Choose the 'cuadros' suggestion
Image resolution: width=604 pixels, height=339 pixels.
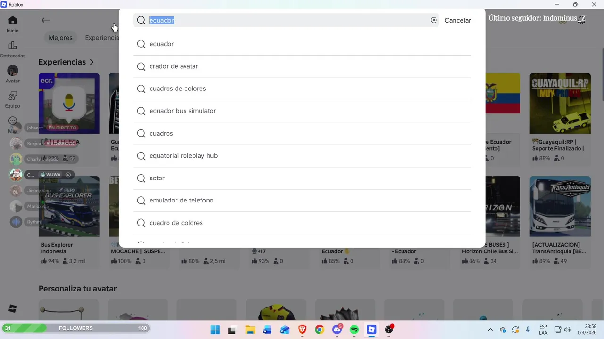pyautogui.click(x=302, y=133)
